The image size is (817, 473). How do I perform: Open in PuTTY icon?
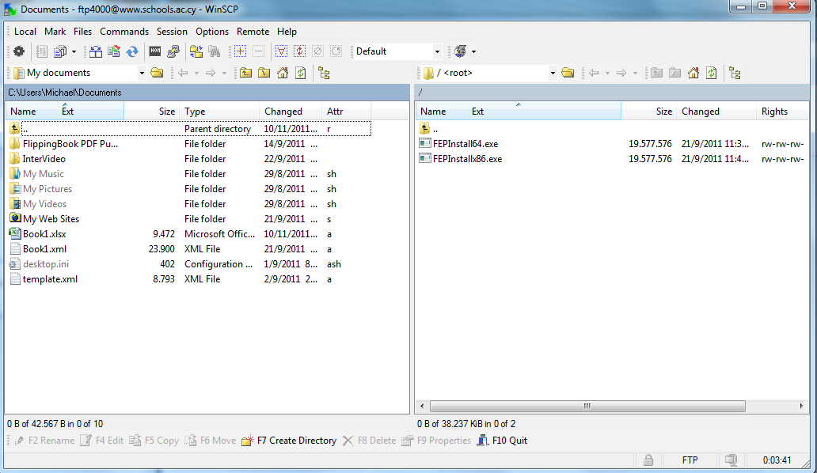click(x=173, y=51)
